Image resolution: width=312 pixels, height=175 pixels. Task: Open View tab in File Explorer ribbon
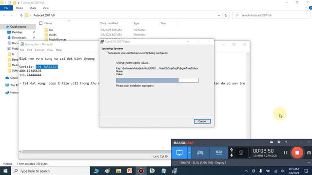45,8
